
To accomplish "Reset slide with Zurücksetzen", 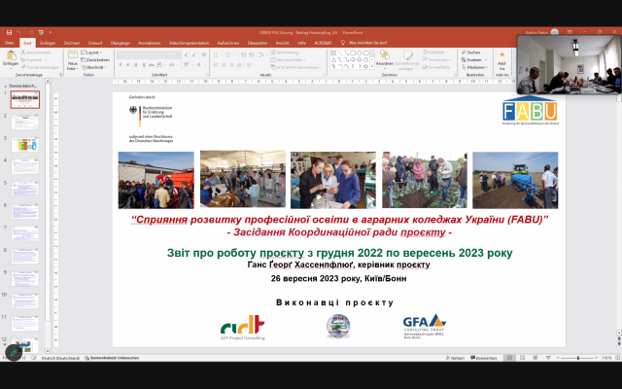I will [95, 59].
